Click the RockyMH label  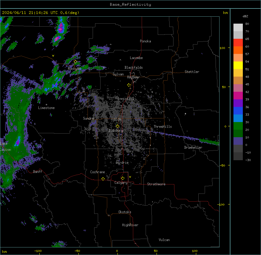74,69
